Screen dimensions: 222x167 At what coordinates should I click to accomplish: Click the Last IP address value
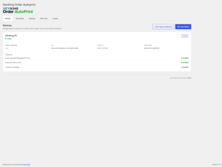click(103, 48)
